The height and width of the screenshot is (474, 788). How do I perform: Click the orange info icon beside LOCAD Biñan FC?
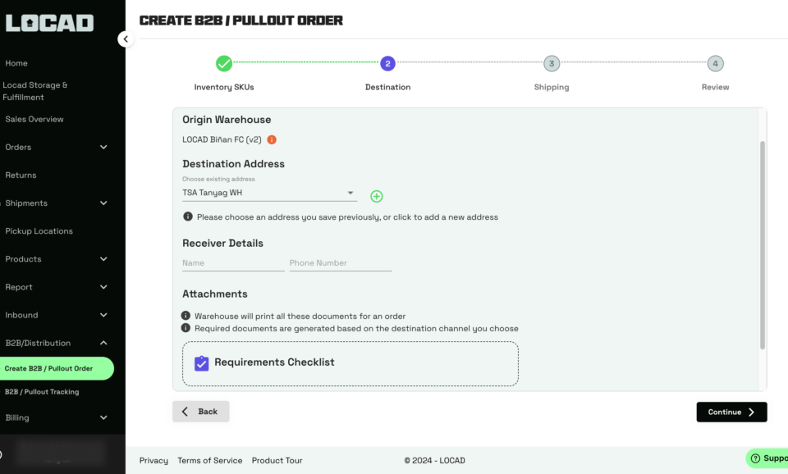point(272,139)
